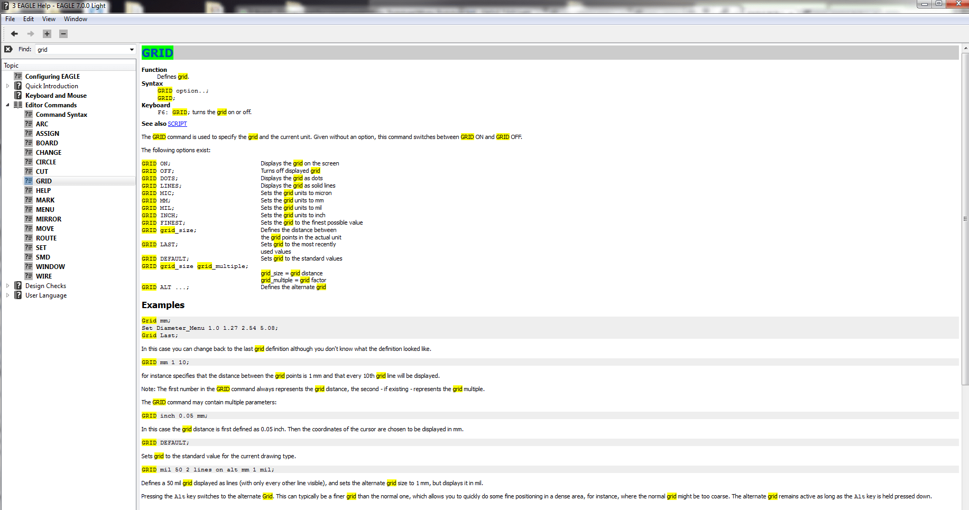Screen dimensions: 969x510
Task: Click the Configuring EAGLE topic icon
Action: (x=18, y=76)
